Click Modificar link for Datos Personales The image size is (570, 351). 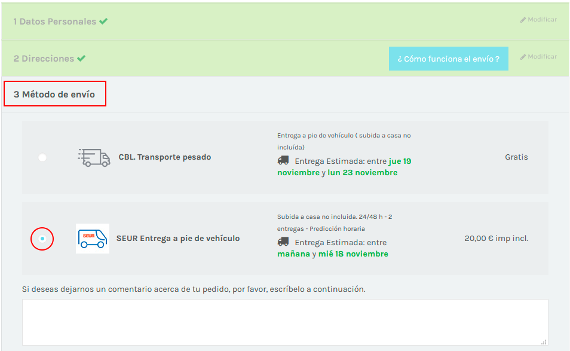[541, 20]
